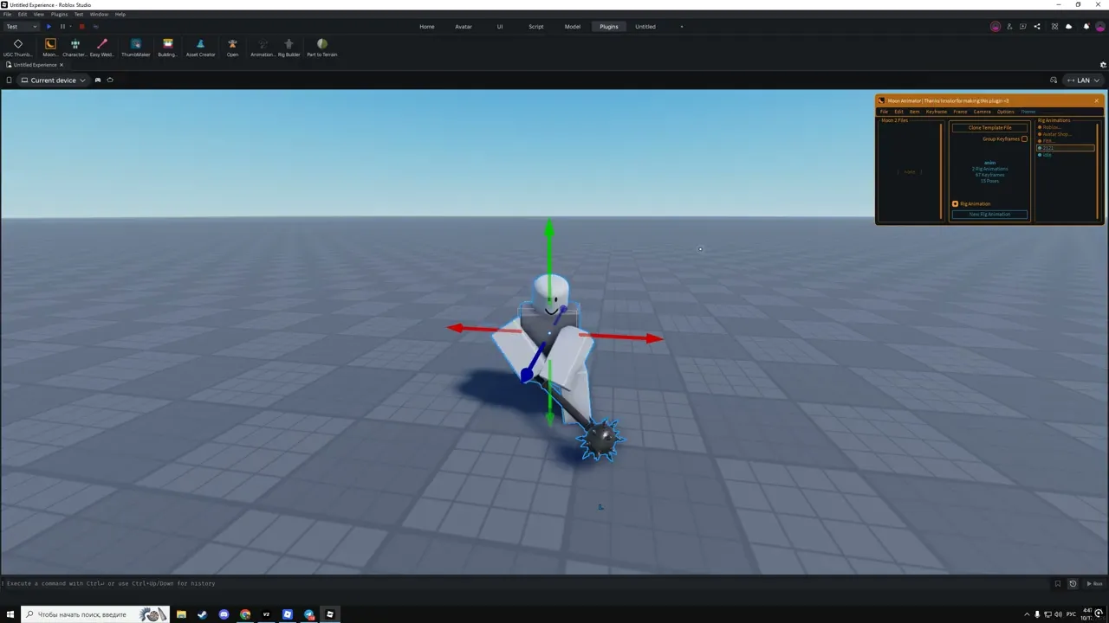Open the Character plugin icon

(x=75, y=47)
